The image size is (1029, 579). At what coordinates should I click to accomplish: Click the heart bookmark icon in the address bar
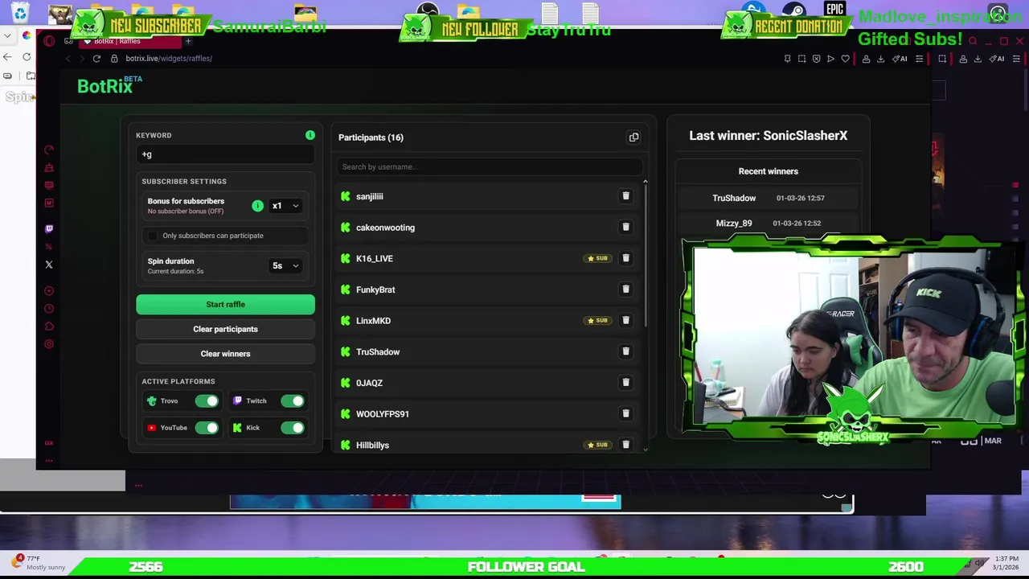pyautogui.click(x=845, y=58)
